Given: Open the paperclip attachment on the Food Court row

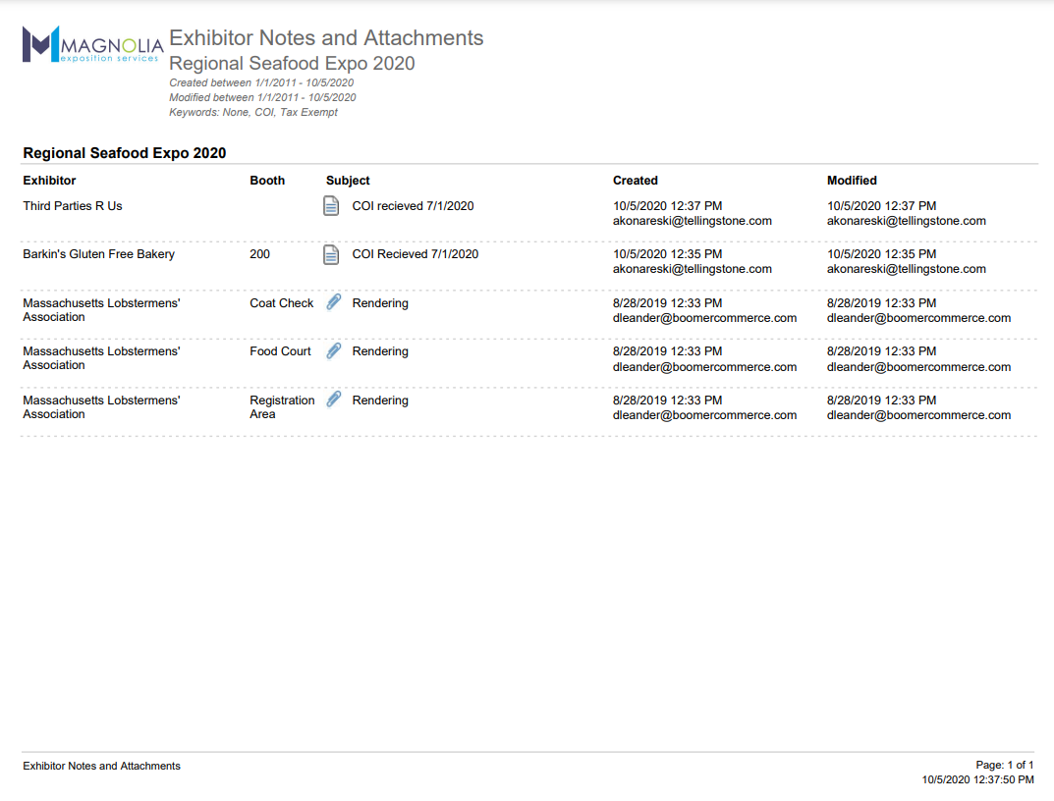Looking at the screenshot, I should 334,350.
